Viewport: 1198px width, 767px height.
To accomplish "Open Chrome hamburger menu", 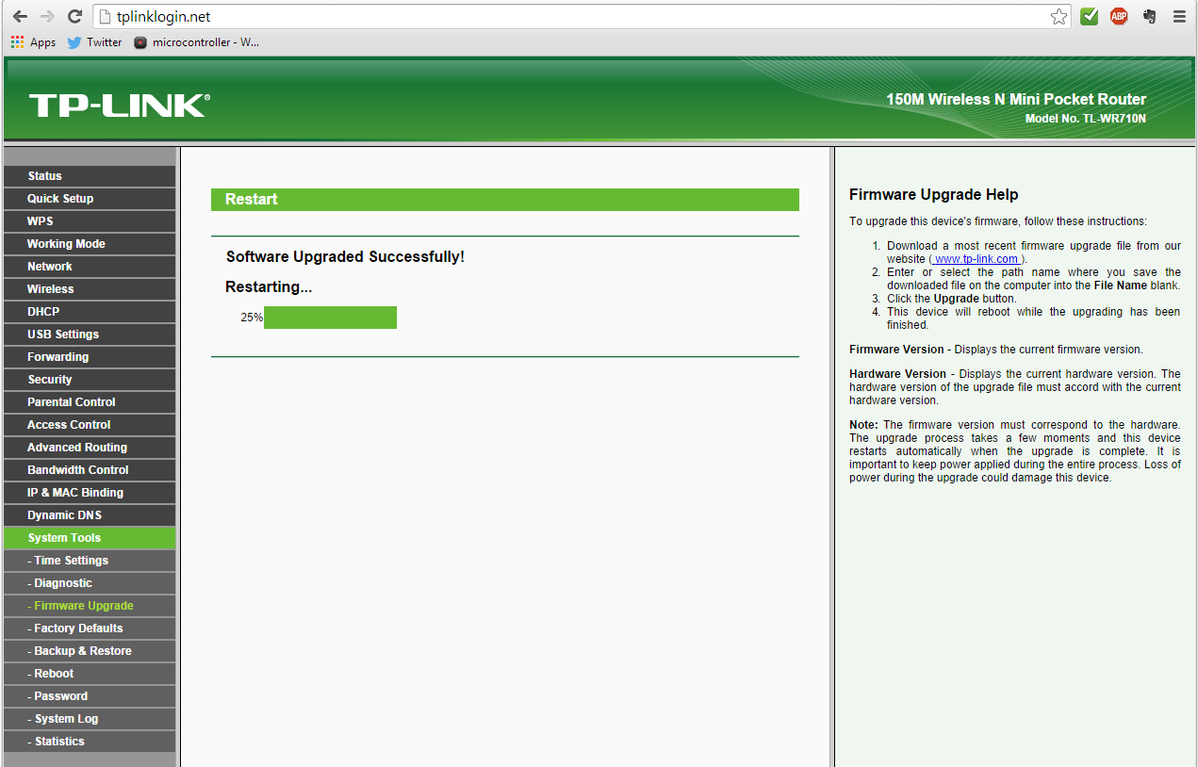I will tap(1179, 17).
